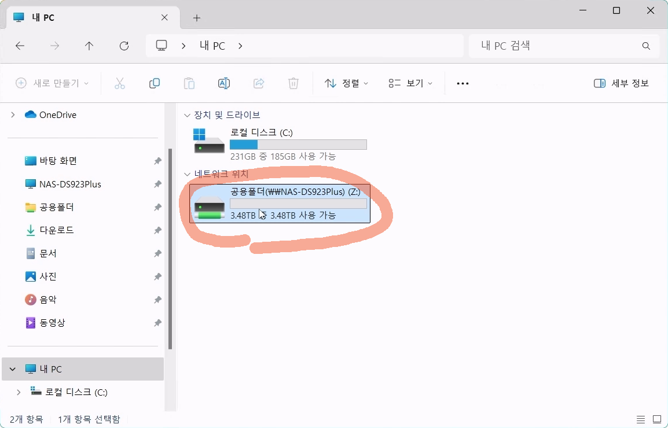Select the 로컬 디스크 (C:) drive
This screenshot has height=428, width=668.
280,143
